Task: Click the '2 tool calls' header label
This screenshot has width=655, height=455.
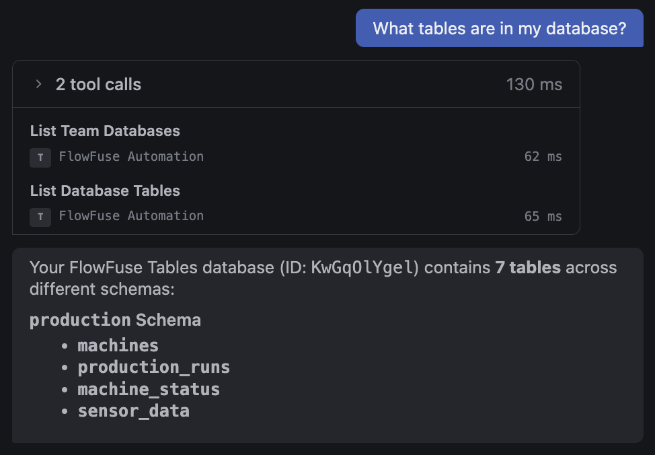Action: (x=99, y=85)
